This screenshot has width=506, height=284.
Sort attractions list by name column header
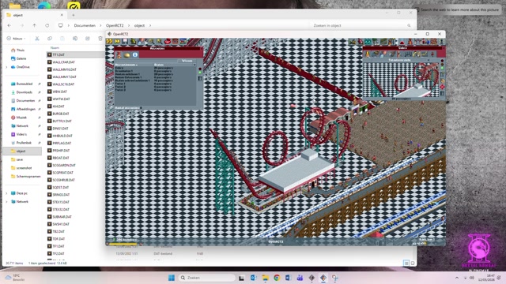click(x=134, y=65)
